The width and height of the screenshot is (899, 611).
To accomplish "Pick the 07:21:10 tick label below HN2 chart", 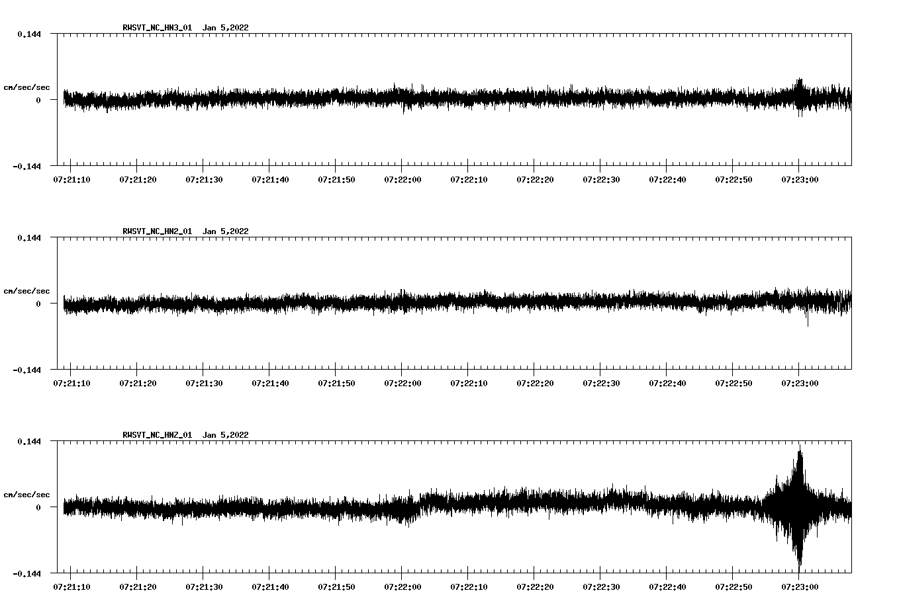I will coord(71,383).
